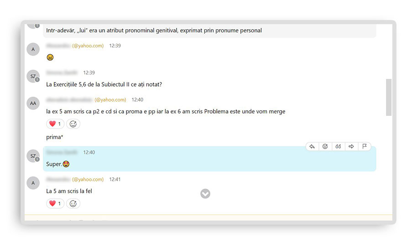Add reaction smiley under "la ex 5" message
Screen dimensions: 417x242
[73, 124]
